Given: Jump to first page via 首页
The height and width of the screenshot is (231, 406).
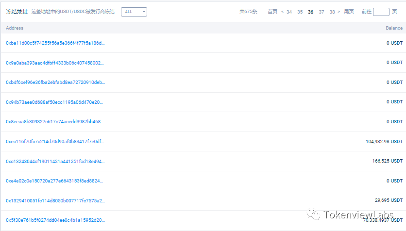Looking at the screenshot, I should (272, 12).
